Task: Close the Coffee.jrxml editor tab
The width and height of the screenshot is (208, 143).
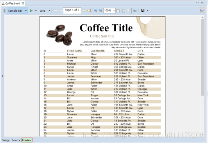Action: tap(23, 4)
